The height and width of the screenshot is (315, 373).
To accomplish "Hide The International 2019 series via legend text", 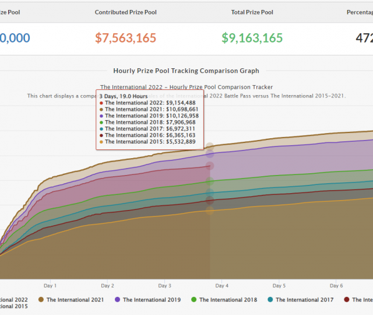I will (x=152, y=300).
